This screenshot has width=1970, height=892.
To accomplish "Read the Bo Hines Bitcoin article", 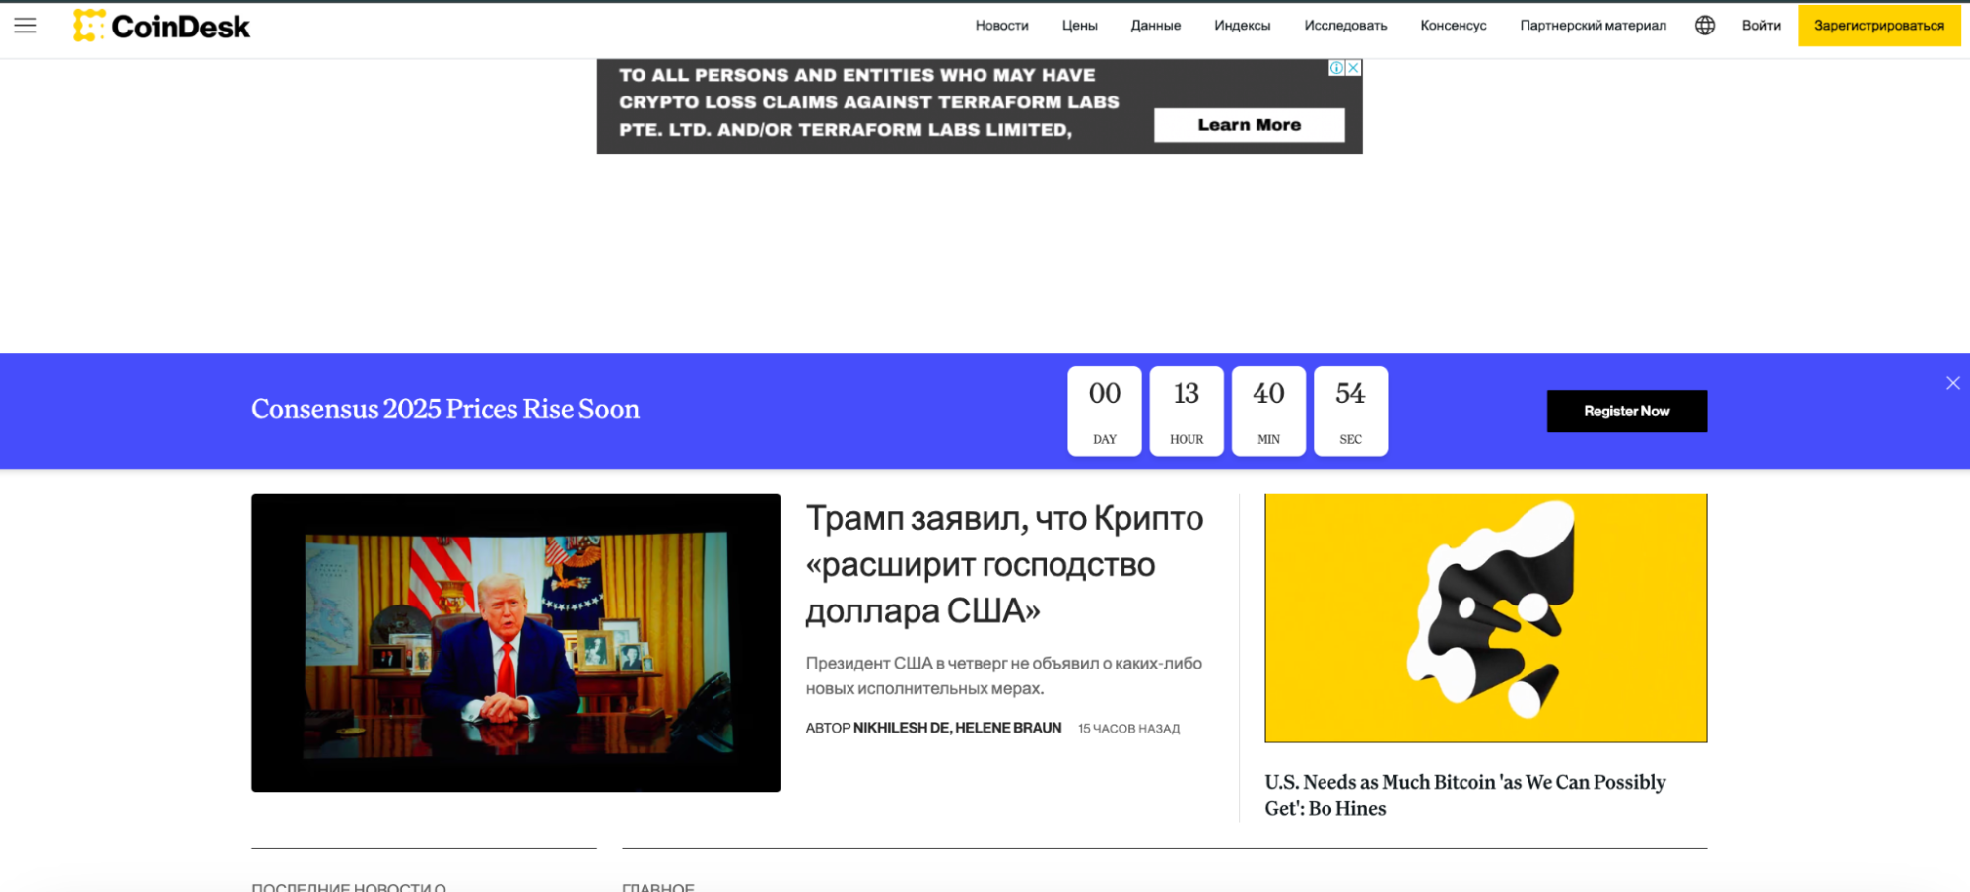I will click(1464, 795).
